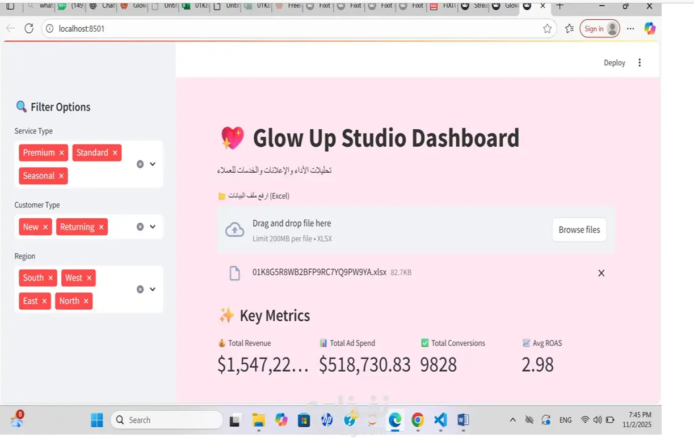Remove the Returning customer type tag
This screenshot has width=694, height=438.
pos(101,227)
